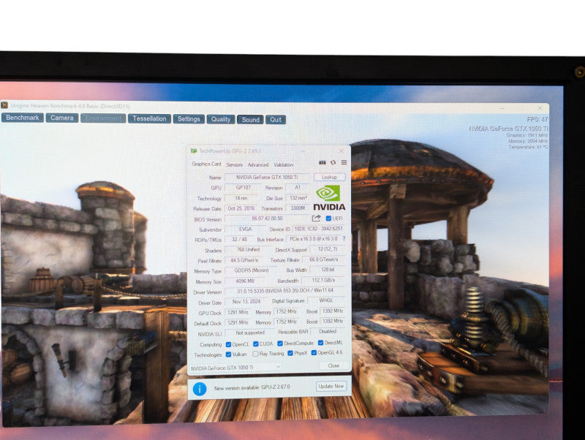Open the Benchmark menu in Heaven
Viewport: 585px width, 440px height.
[x=23, y=118]
